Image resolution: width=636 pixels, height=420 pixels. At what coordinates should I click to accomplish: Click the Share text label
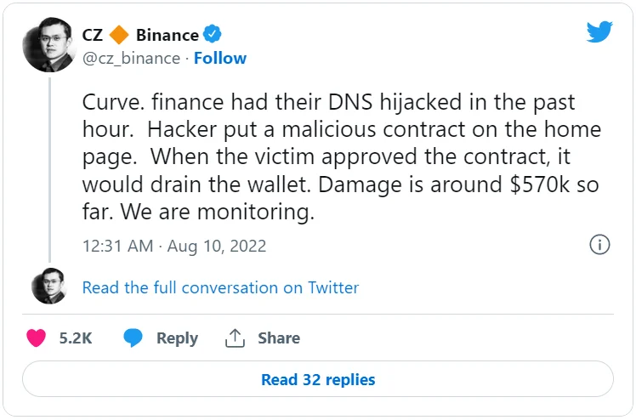[x=279, y=338]
